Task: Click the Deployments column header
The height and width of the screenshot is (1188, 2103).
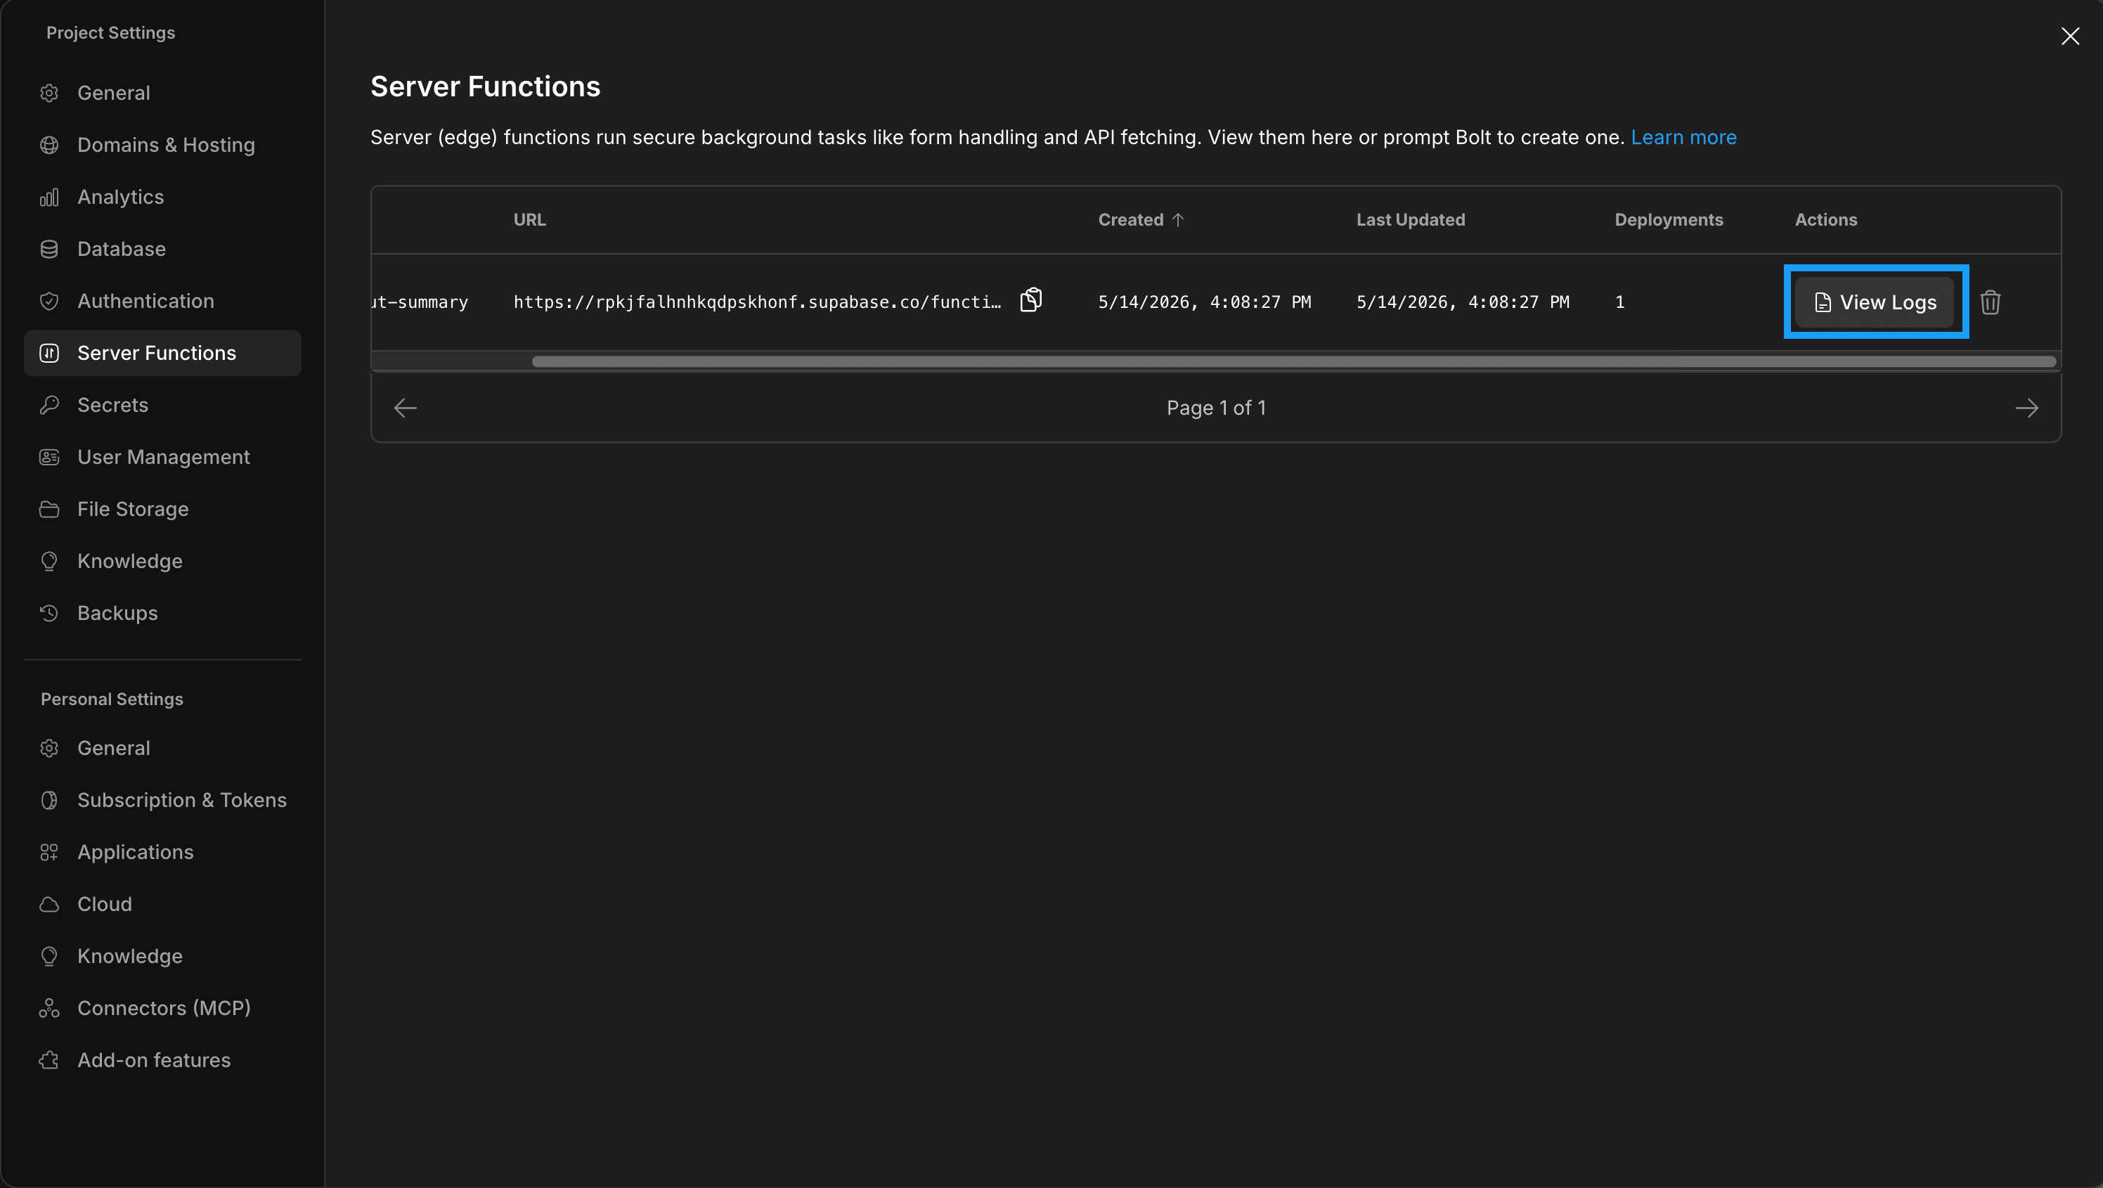Action: click(1668, 219)
